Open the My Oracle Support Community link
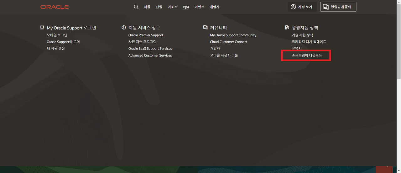This screenshot has height=173, width=401. tap(233, 35)
